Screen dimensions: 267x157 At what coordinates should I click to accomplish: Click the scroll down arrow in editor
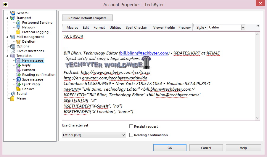(257, 118)
